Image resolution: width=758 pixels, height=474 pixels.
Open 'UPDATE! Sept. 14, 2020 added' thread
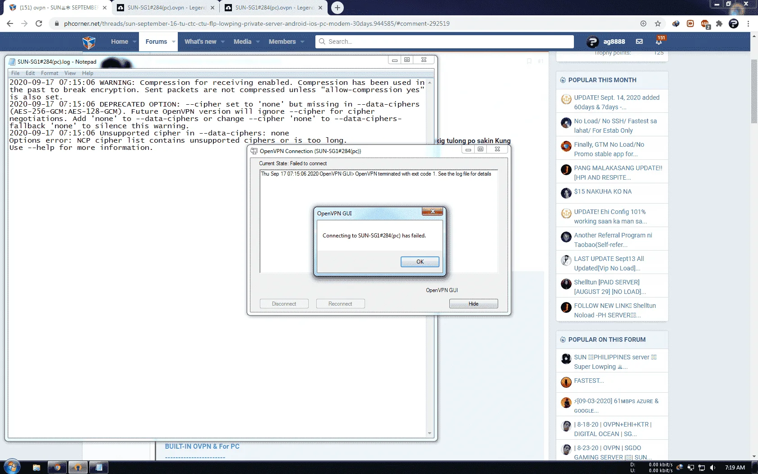616,102
